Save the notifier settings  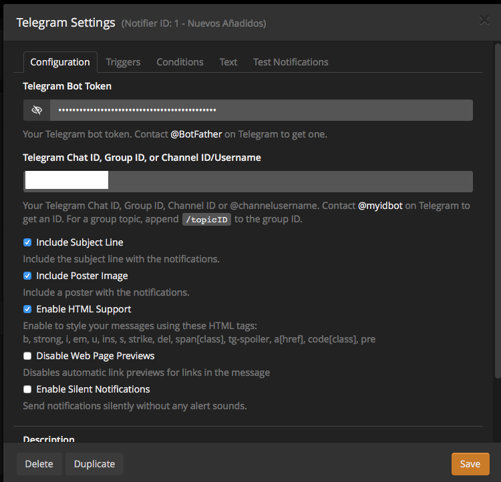tap(470, 464)
